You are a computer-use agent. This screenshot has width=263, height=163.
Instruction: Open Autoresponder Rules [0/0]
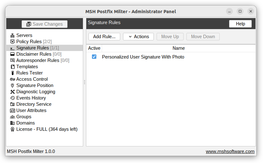43,60
